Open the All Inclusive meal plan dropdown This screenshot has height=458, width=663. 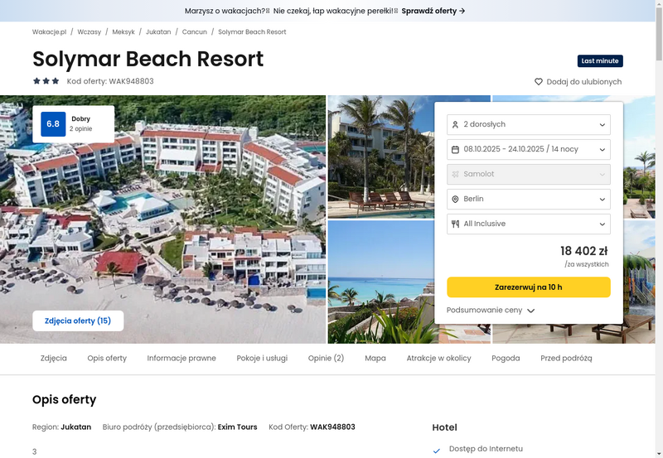pyautogui.click(x=529, y=224)
